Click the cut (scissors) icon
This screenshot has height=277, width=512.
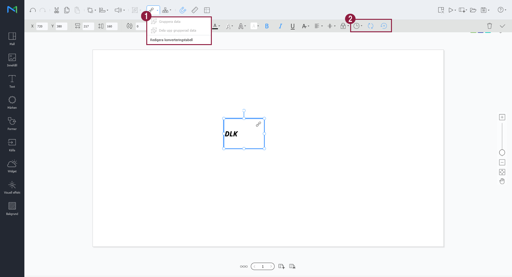point(56,10)
